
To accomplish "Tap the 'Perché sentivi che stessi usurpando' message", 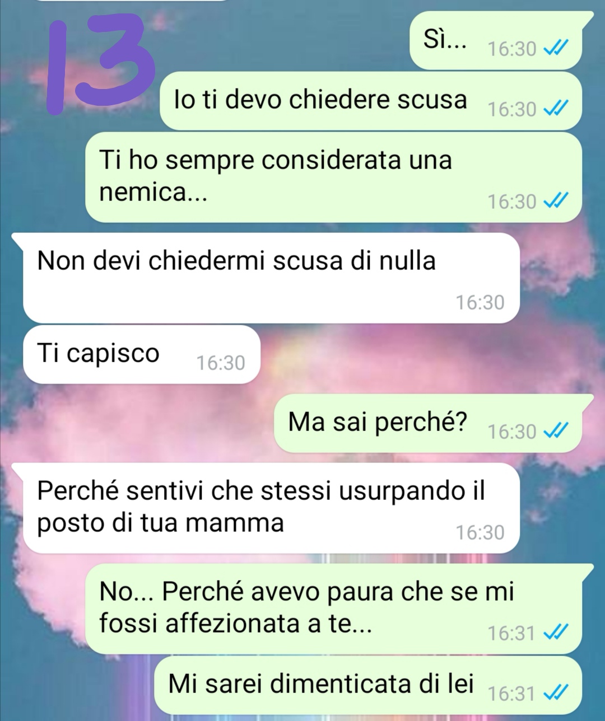I will tap(266, 508).
